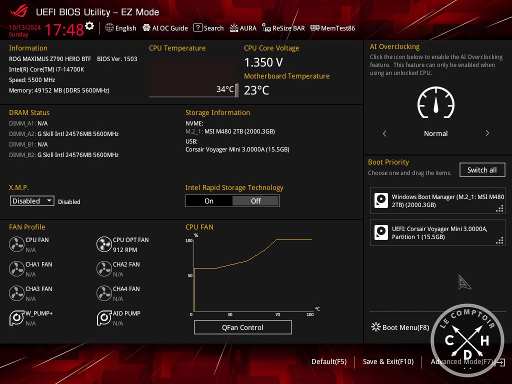Click the W_PUMP+ pump icon
512x384 pixels.
coord(16,318)
